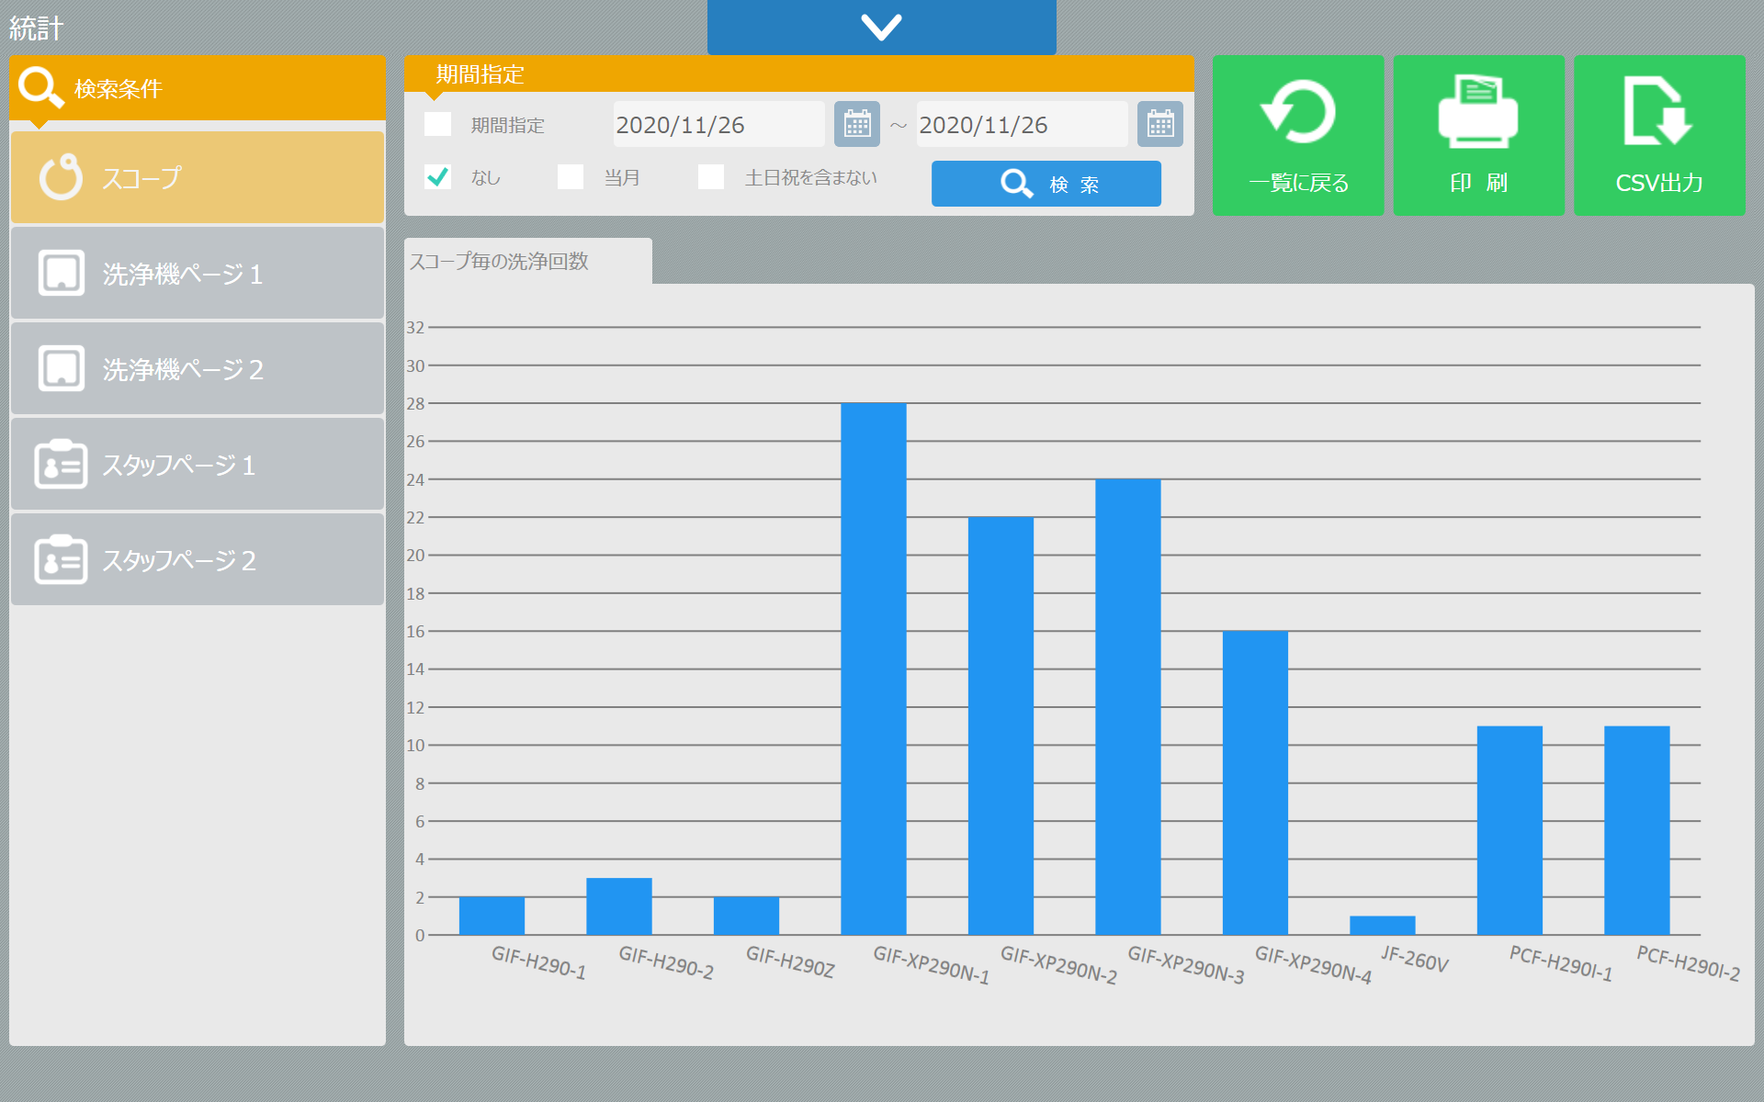Select the スコープ scope icon in sidebar

tap(61, 177)
